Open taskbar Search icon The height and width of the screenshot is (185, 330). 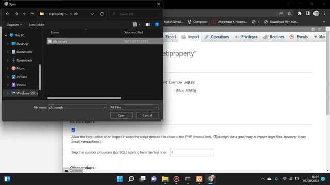[131, 179]
